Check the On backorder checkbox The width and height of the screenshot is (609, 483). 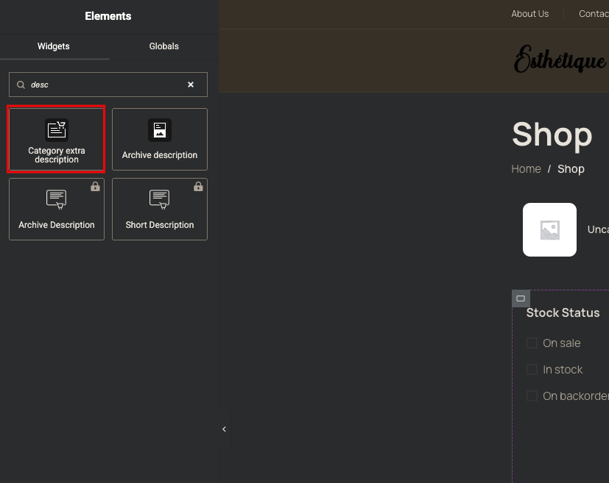pos(532,396)
